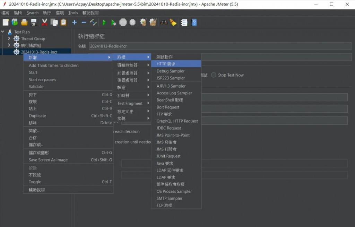The width and height of the screenshot is (355, 227).
Task: Open the Tools menu
Action: tap(73, 13)
